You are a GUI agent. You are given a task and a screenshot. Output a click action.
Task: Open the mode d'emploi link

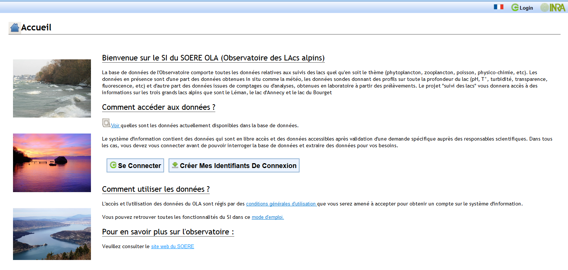[268, 217]
